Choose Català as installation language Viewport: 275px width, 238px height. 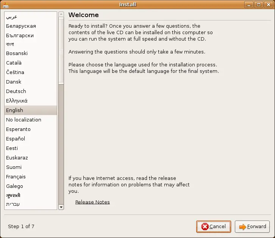31,63
